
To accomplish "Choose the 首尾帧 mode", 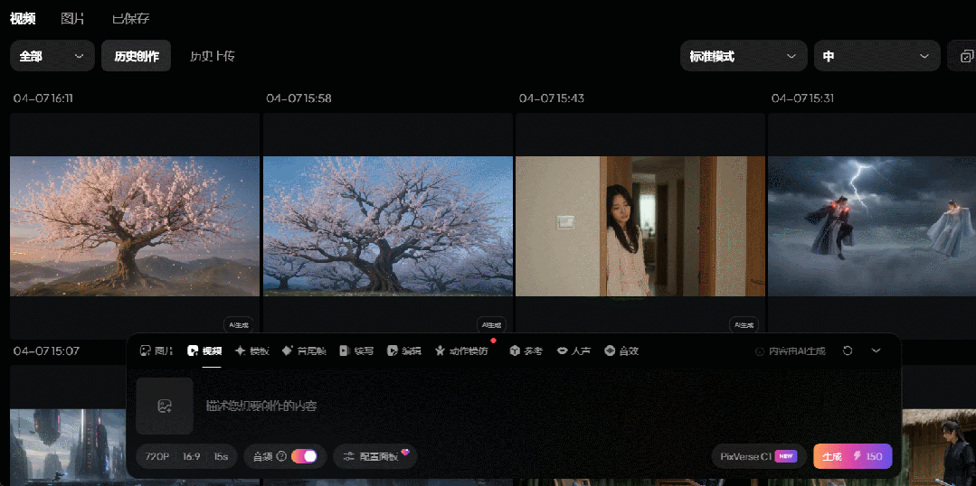I will (x=304, y=351).
